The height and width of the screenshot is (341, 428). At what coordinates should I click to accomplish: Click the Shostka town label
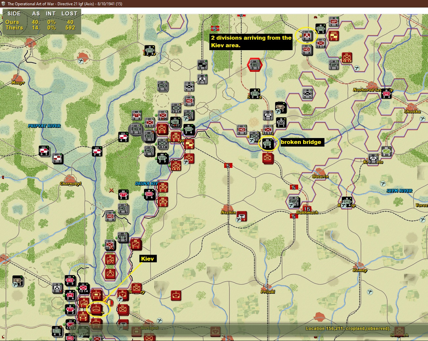(413, 111)
